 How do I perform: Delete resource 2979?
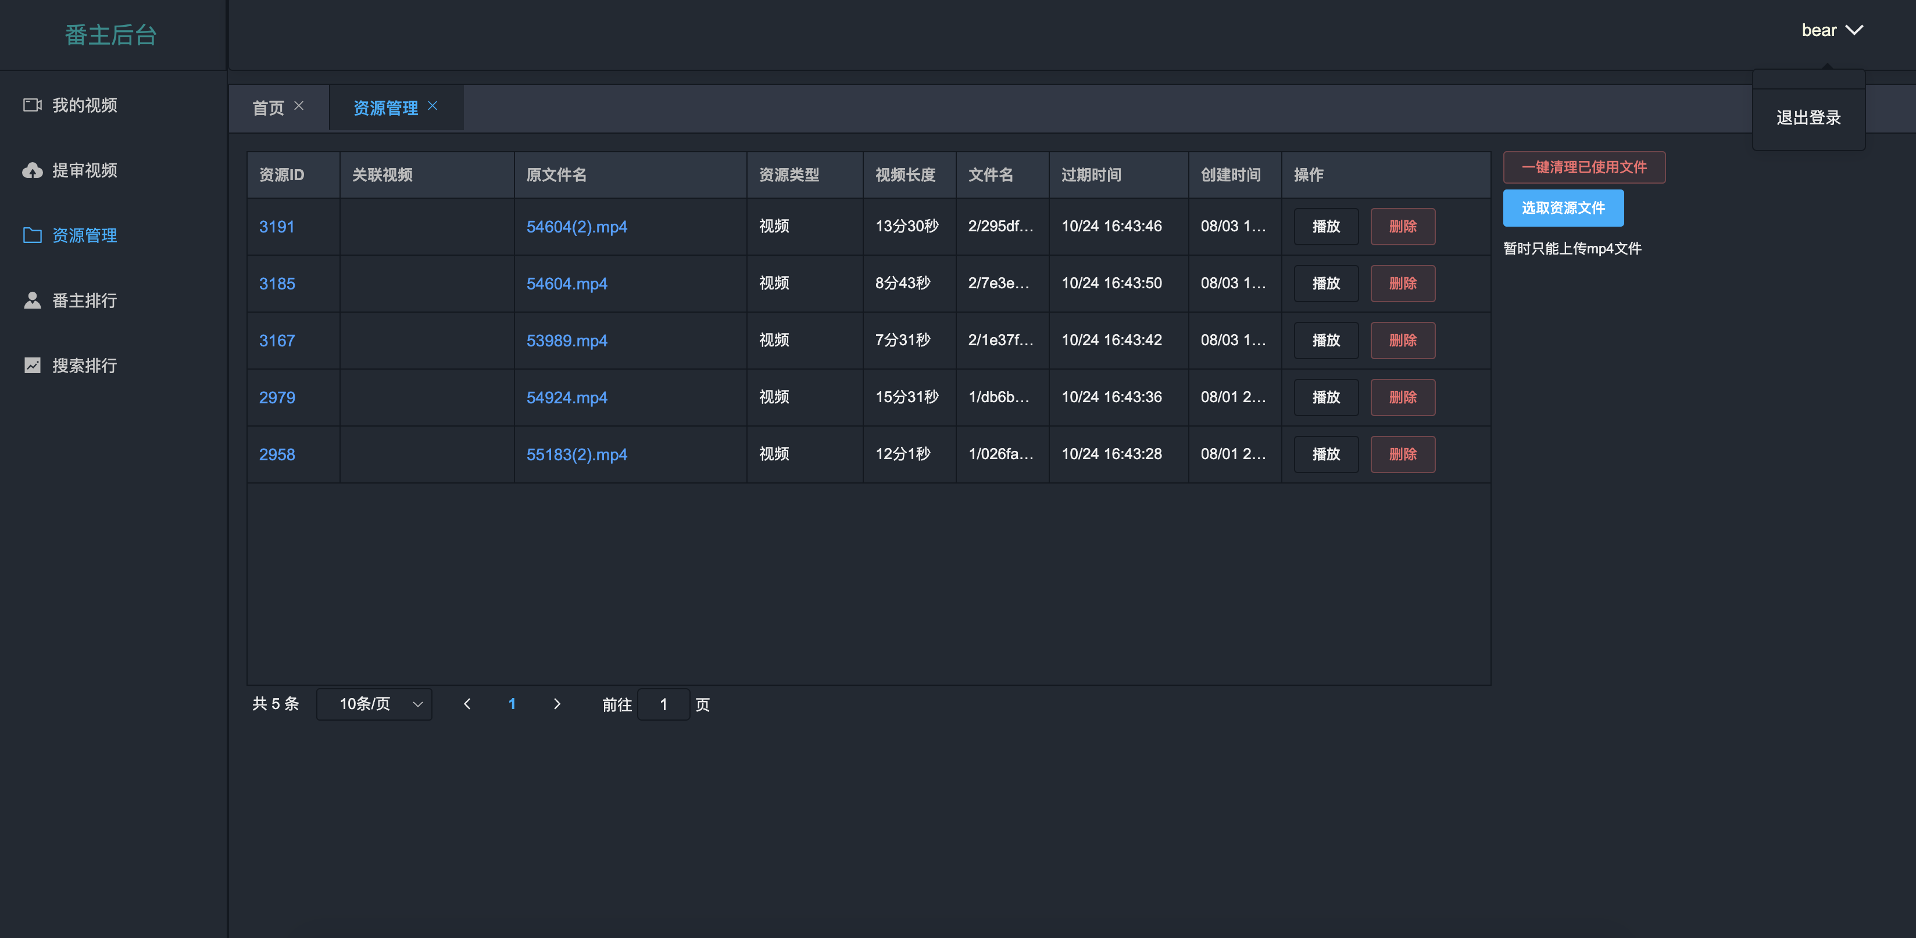(x=1402, y=397)
